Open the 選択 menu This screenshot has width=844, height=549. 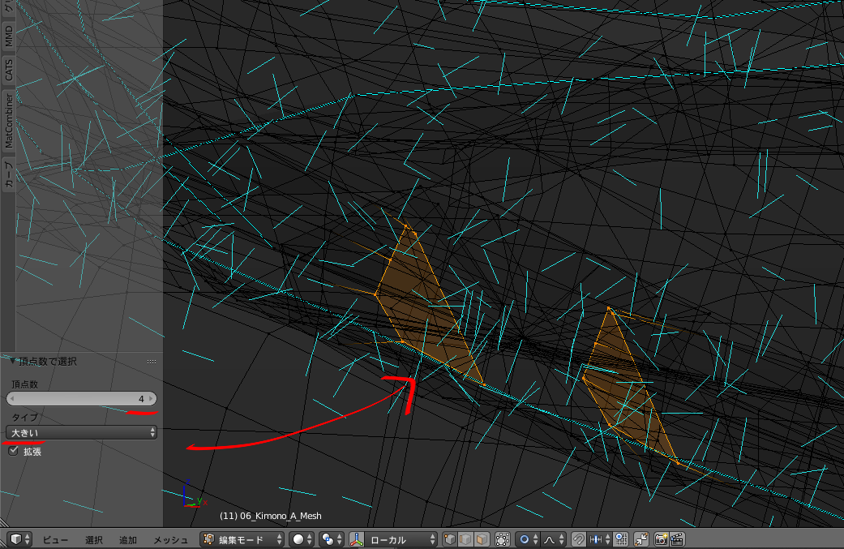click(x=94, y=540)
